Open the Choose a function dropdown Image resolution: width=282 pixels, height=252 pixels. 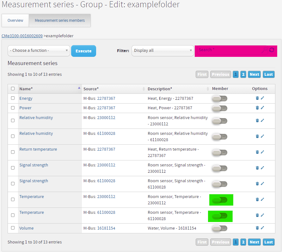pos(39,51)
